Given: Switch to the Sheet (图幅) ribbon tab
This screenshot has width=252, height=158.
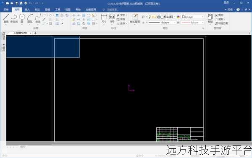Looking at the screenshot, I should [x=47, y=10].
